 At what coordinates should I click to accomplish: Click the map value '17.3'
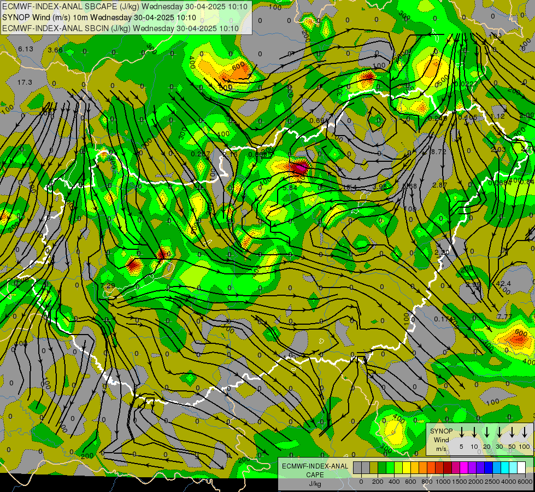[x=25, y=83]
